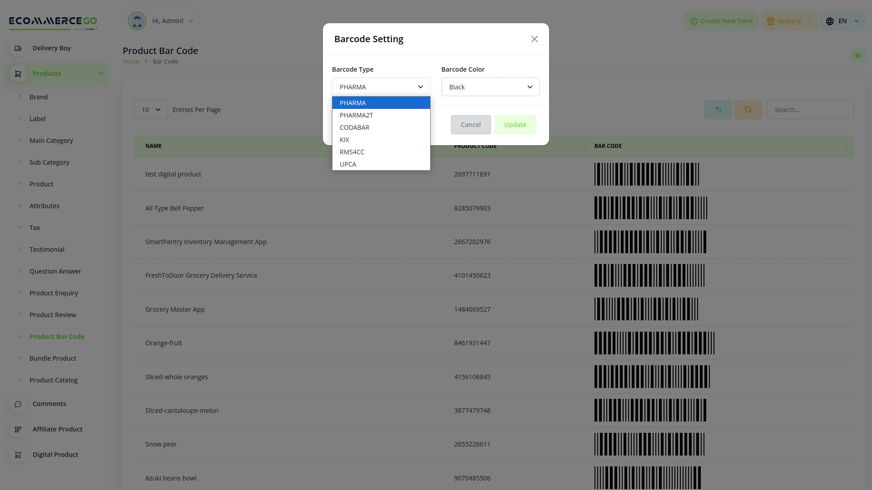Click the orange refresh barcode icon
Viewport: 872px width, 490px height.
pos(748,109)
